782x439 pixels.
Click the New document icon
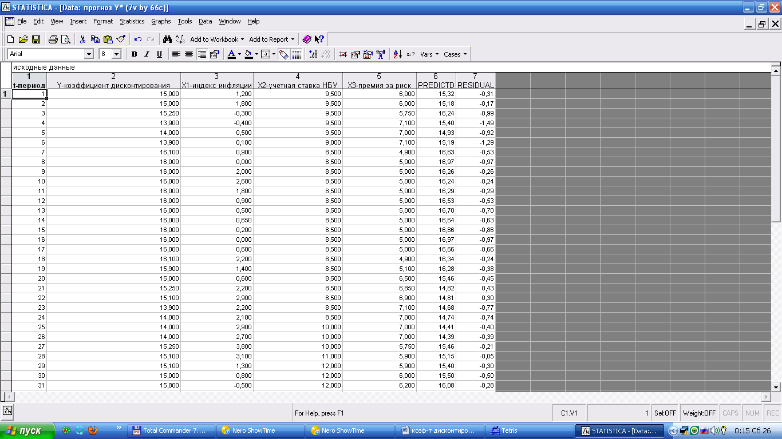click(10, 39)
